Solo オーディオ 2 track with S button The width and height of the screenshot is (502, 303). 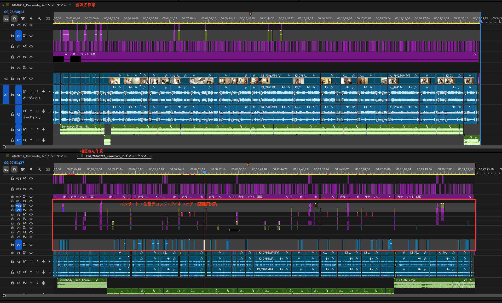(37, 111)
